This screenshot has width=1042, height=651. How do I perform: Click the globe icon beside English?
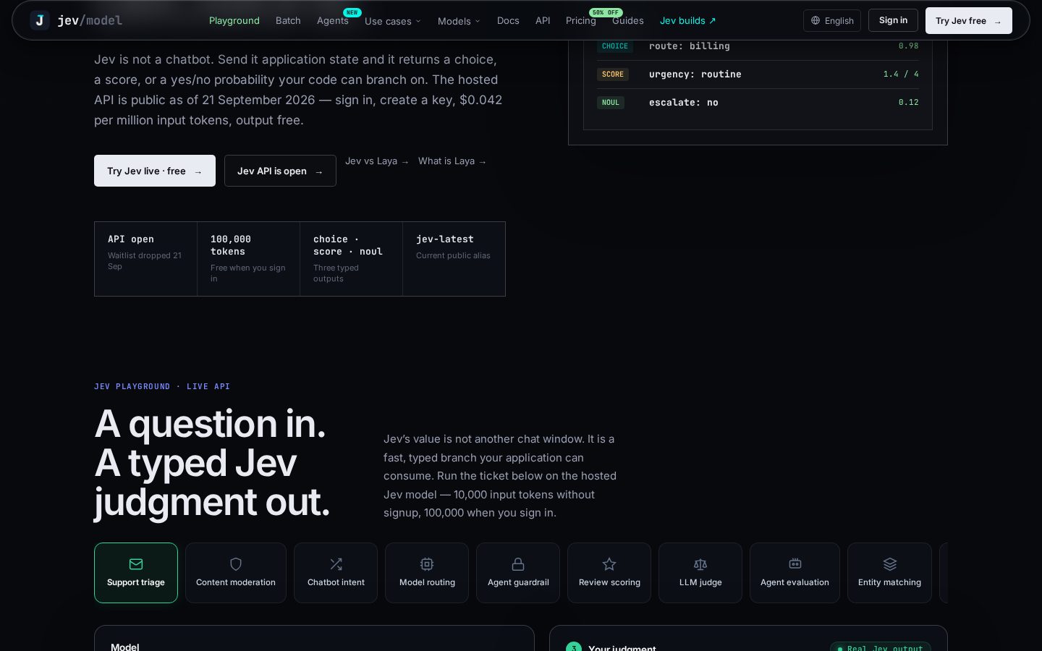[816, 21]
